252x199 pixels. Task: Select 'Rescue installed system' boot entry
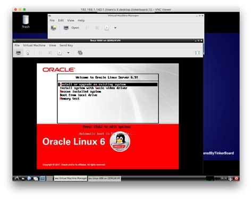[x=80, y=92]
